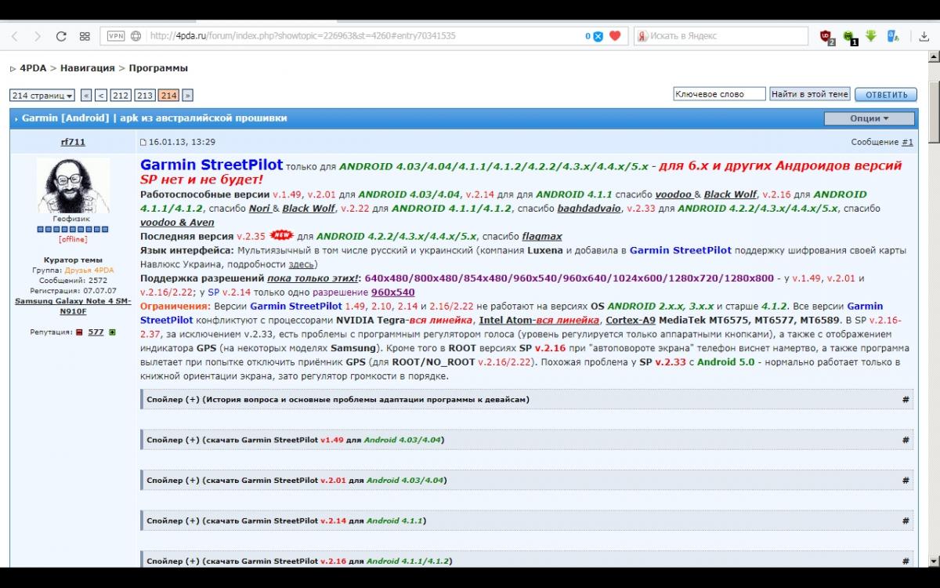Image resolution: width=940 pixels, height=588 pixels.
Task: Open the Speed Dial grid icon
Action: click(85, 36)
